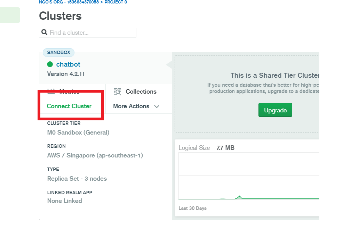Click the chevron arrow next to More Actions

coord(157,106)
